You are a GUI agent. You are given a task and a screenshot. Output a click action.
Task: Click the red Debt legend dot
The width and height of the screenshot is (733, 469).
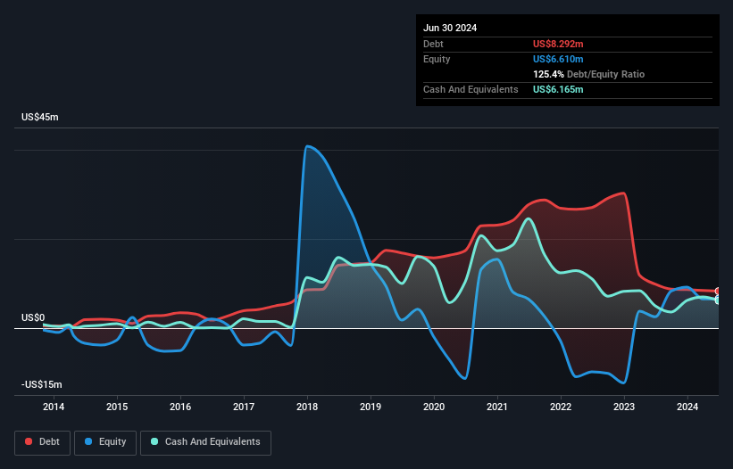coord(29,441)
